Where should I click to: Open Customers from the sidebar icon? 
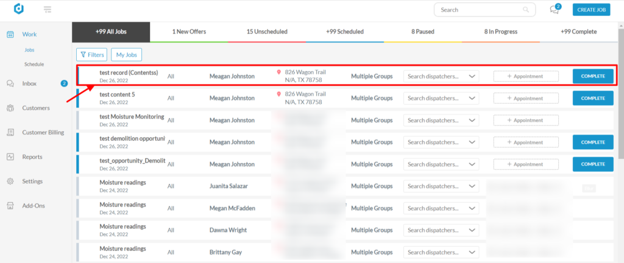(x=10, y=108)
